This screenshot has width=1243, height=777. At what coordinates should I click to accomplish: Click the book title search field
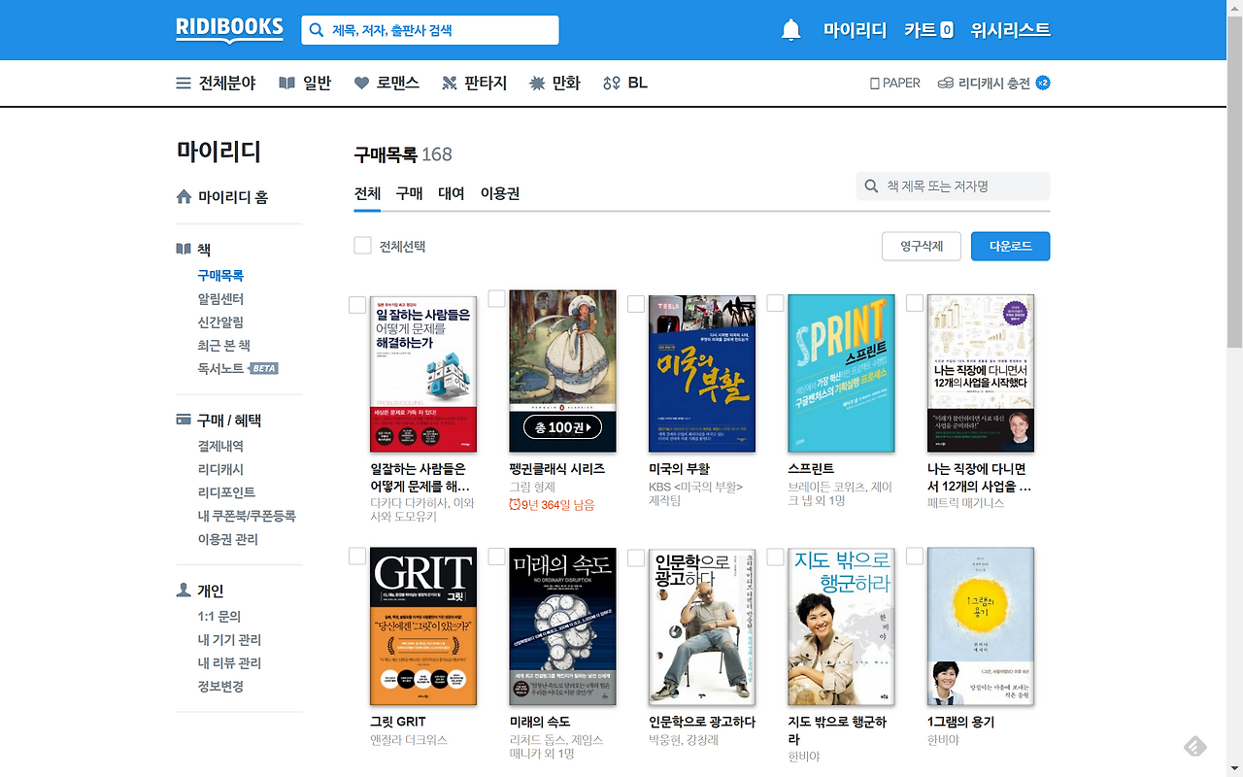pos(953,186)
